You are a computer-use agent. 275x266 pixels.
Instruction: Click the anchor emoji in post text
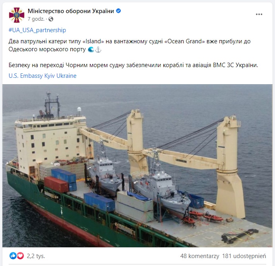pyautogui.click(x=98, y=50)
